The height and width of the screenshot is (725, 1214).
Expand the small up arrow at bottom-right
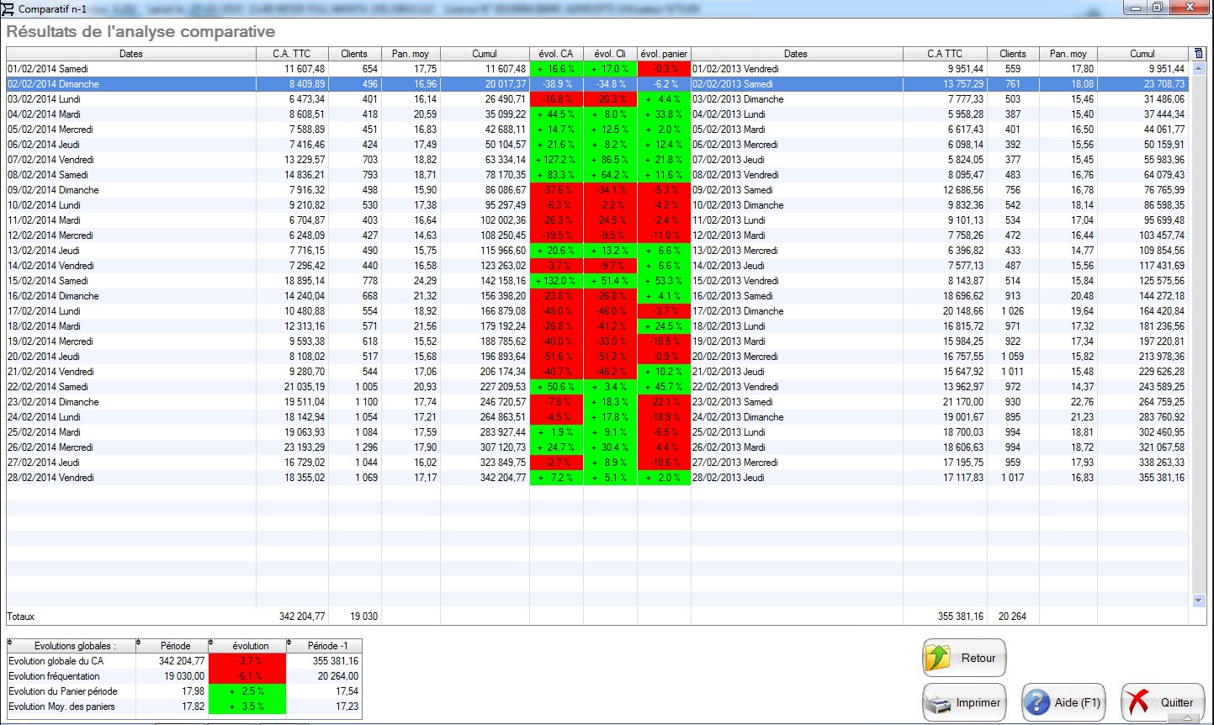1186,718
